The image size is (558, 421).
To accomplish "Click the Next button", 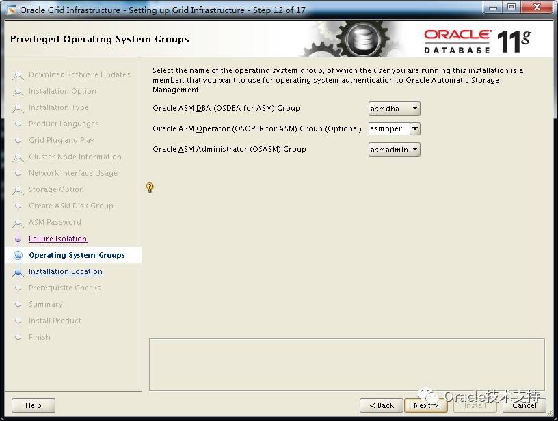I will pos(425,405).
